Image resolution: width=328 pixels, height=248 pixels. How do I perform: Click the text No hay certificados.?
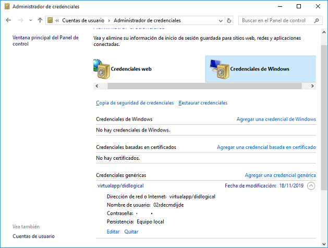(118, 158)
